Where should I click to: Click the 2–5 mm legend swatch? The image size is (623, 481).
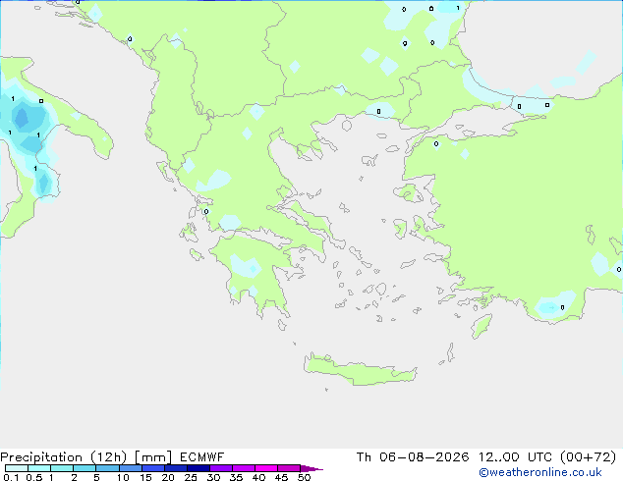coord(85,468)
